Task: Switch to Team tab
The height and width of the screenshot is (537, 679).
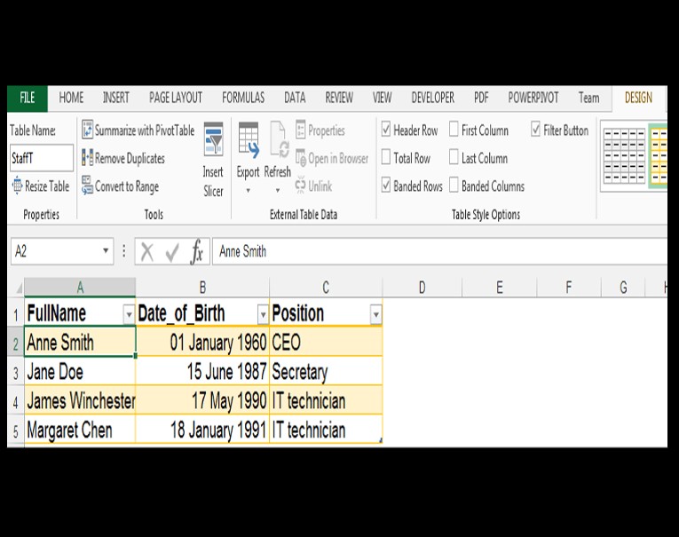Action: tap(589, 98)
